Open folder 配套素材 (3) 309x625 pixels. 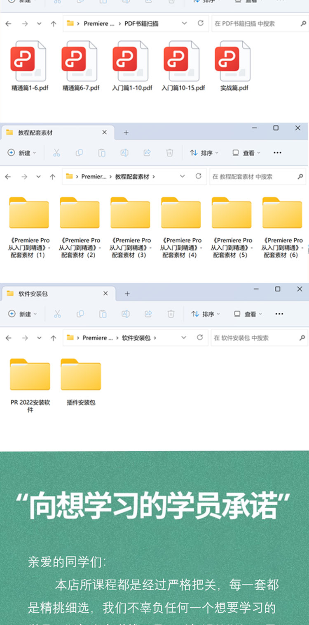(130, 227)
